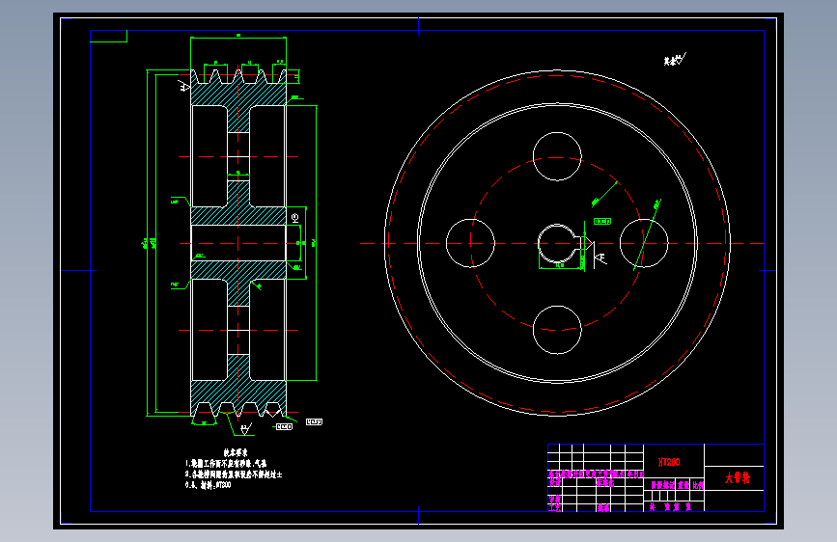Click the central hub bore circle with keyway

[x=558, y=243]
